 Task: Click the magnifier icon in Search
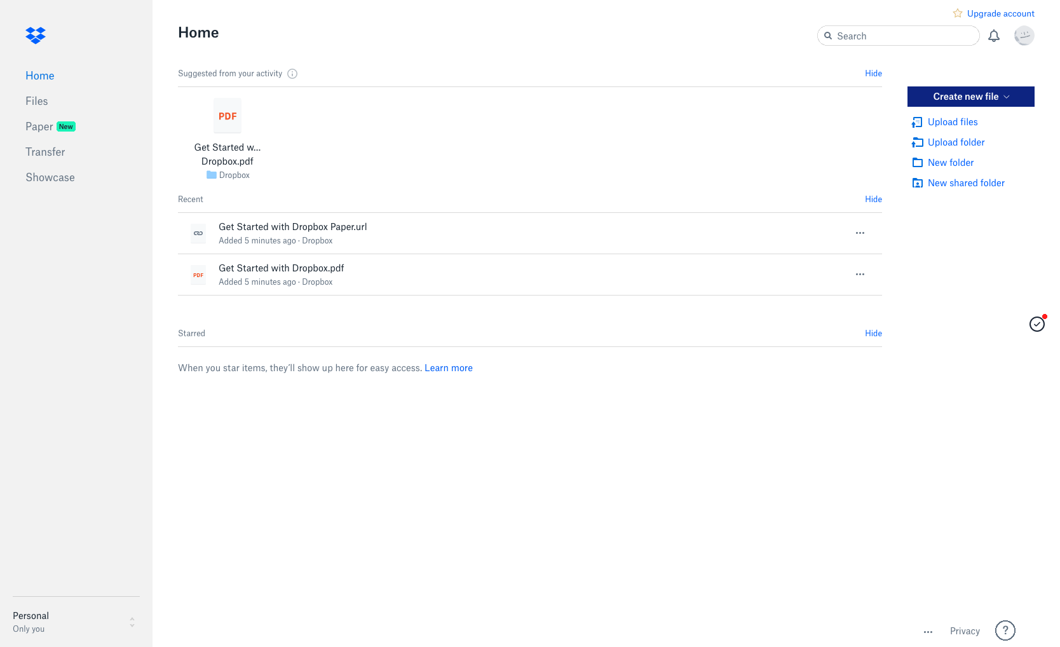tap(828, 36)
